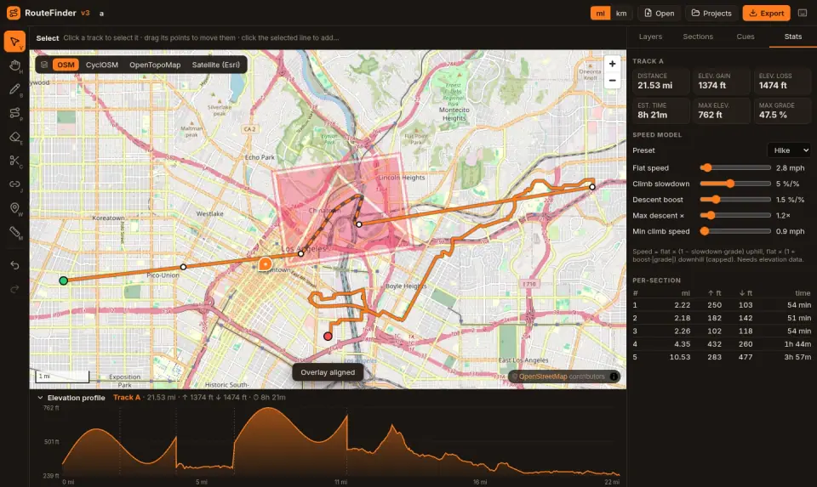Pick the Measure ruler tool
Image resolution: width=817 pixels, height=487 pixels.
pyautogui.click(x=14, y=232)
